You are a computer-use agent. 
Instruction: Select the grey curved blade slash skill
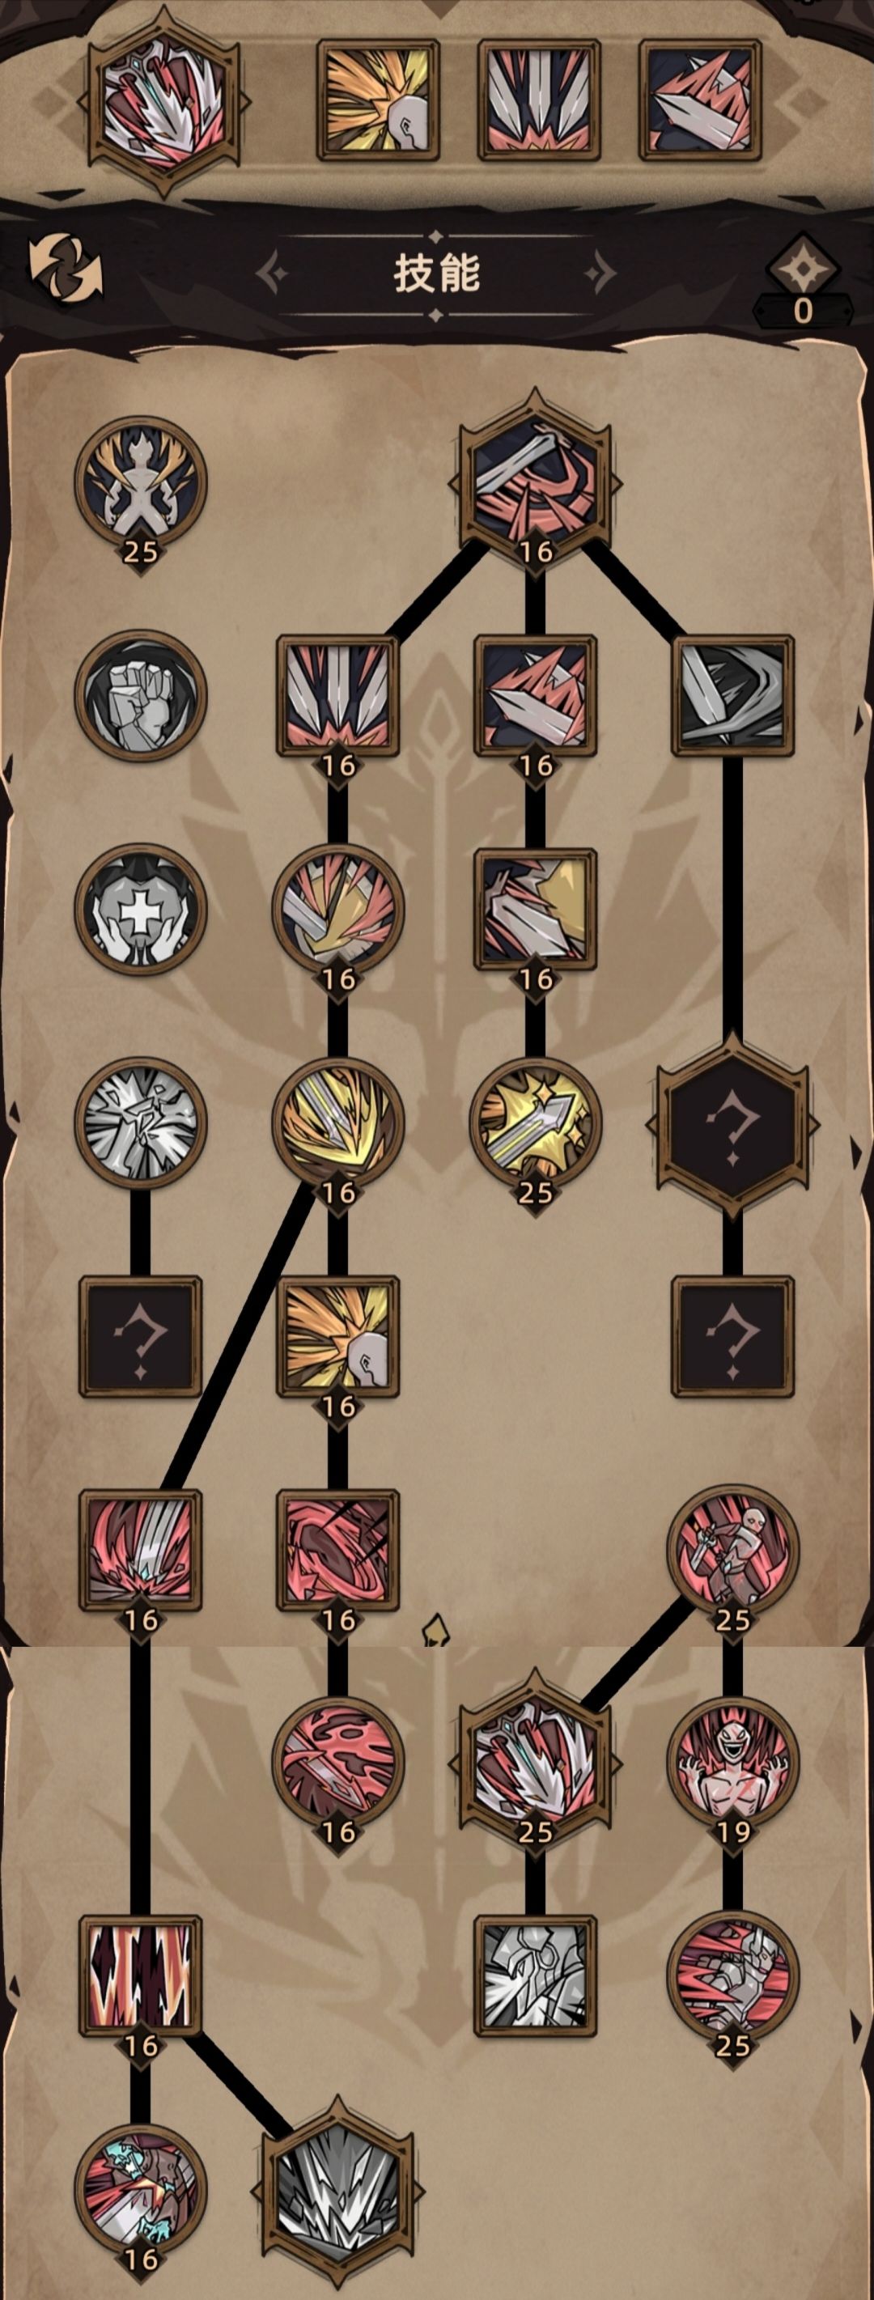[732, 695]
